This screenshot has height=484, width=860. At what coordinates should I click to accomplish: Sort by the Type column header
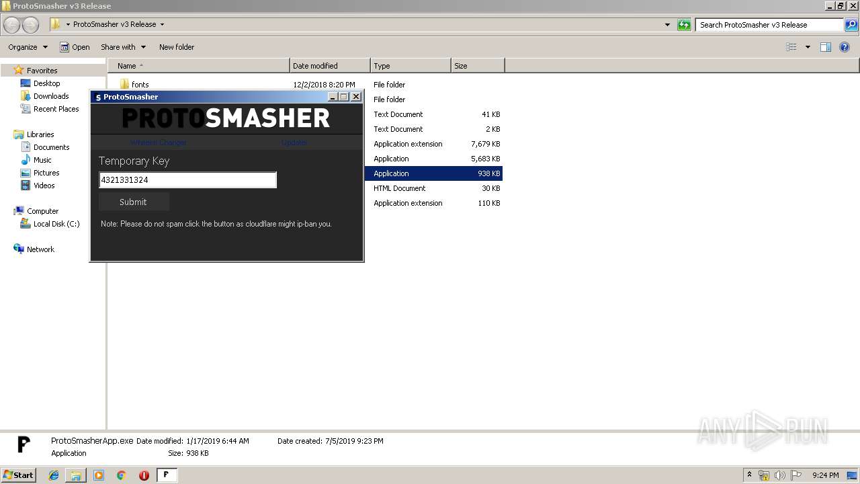(x=411, y=66)
